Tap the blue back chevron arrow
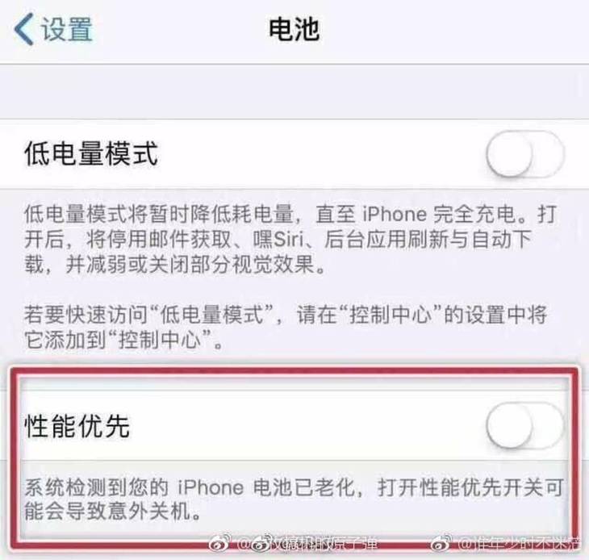This screenshot has width=589, height=560. click(23, 29)
